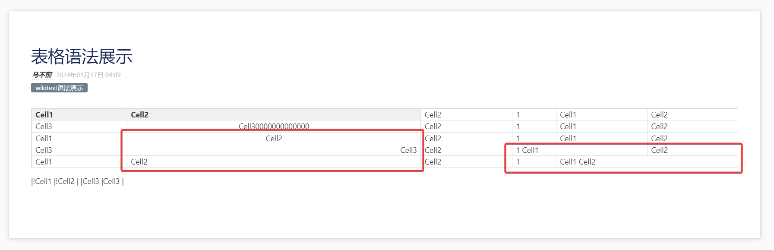Image resolution: width=774 pixels, height=250 pixels.
Task: Click Cell1 in the first column's last row
Action: point(79,161)
